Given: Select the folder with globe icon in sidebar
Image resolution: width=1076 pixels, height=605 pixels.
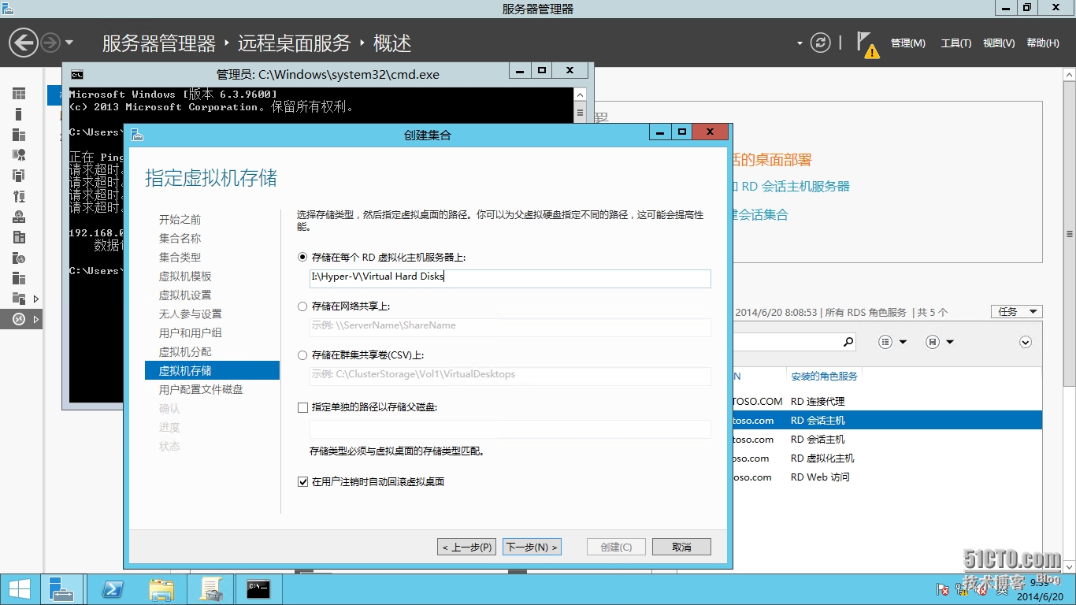Looking at the screenshot, I should coord(19,258).
